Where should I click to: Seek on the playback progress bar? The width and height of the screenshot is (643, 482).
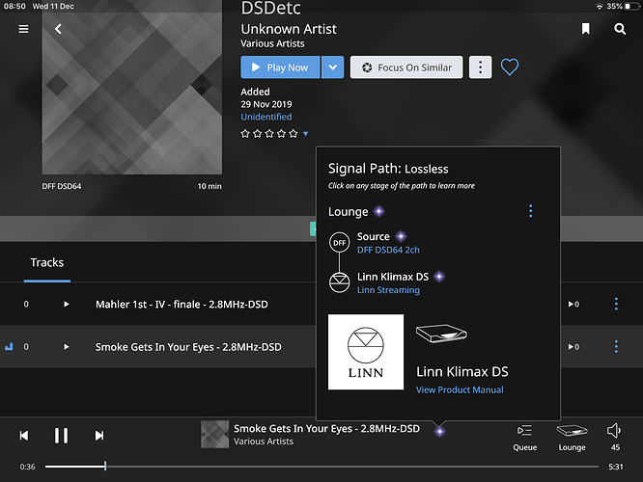321,467
